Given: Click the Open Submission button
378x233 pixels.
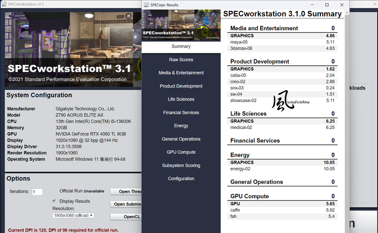Looking at the screenshot, I should pyautogui.click(x=126, y=204).
